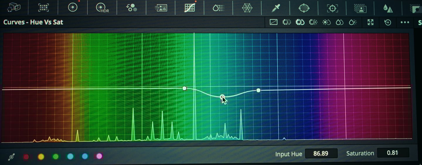Open the Blur palette with droplet-triangle icon
This screenshot has width=422, height=165.
(388, 8)
